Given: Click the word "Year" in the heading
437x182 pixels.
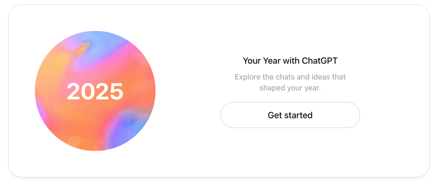Looking at the screenshot, I should pos(272,61).
